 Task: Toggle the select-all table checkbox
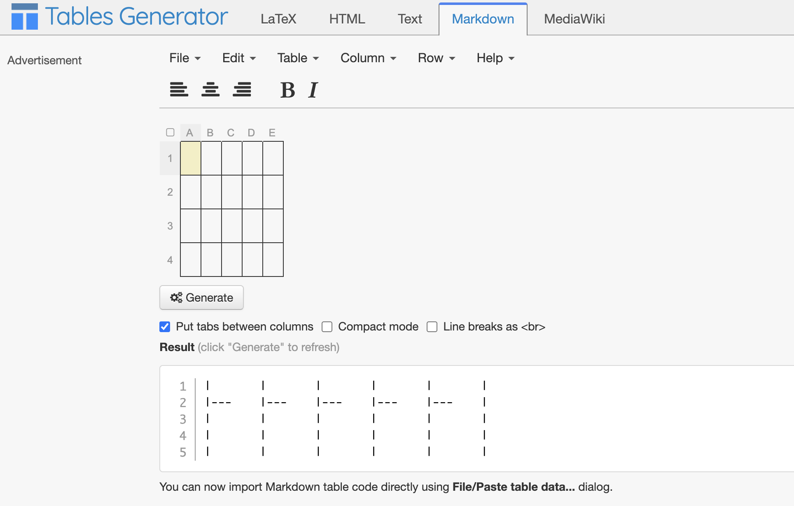(170, 132)
